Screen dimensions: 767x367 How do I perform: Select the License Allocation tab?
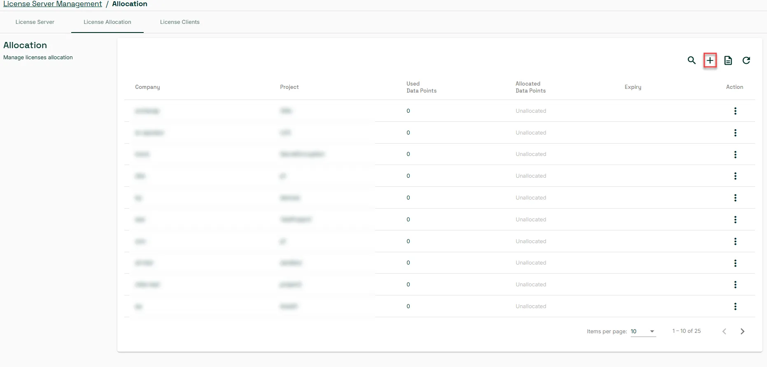(x=107, y=22)
